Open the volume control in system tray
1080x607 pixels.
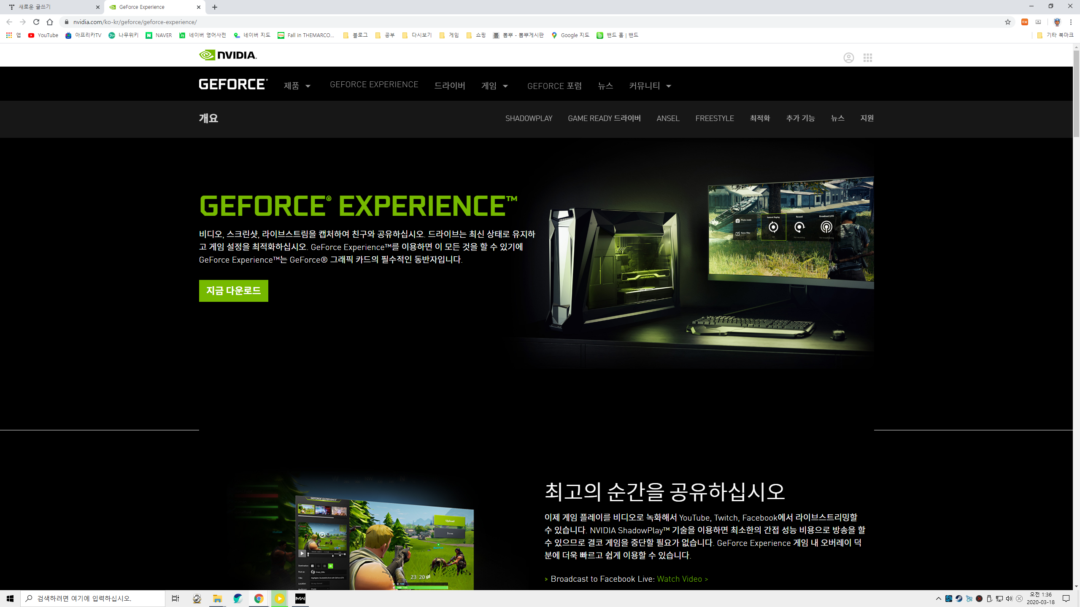click(x=1009, y=599)
